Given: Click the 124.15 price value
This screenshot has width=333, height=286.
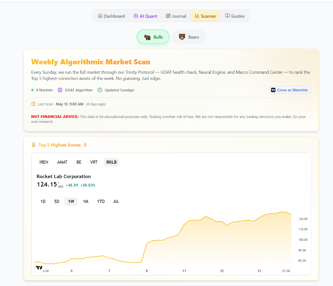Looking at the screenshot, I should click(47, 184).
